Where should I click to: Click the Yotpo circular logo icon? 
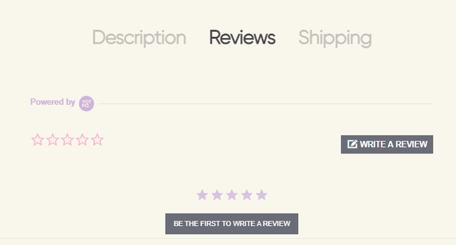tap(87, 104)
